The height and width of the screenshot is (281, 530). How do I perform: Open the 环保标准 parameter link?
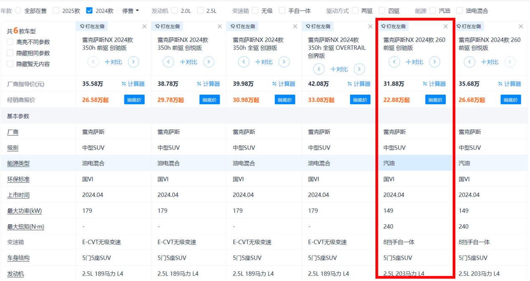(x=19, y=179)
